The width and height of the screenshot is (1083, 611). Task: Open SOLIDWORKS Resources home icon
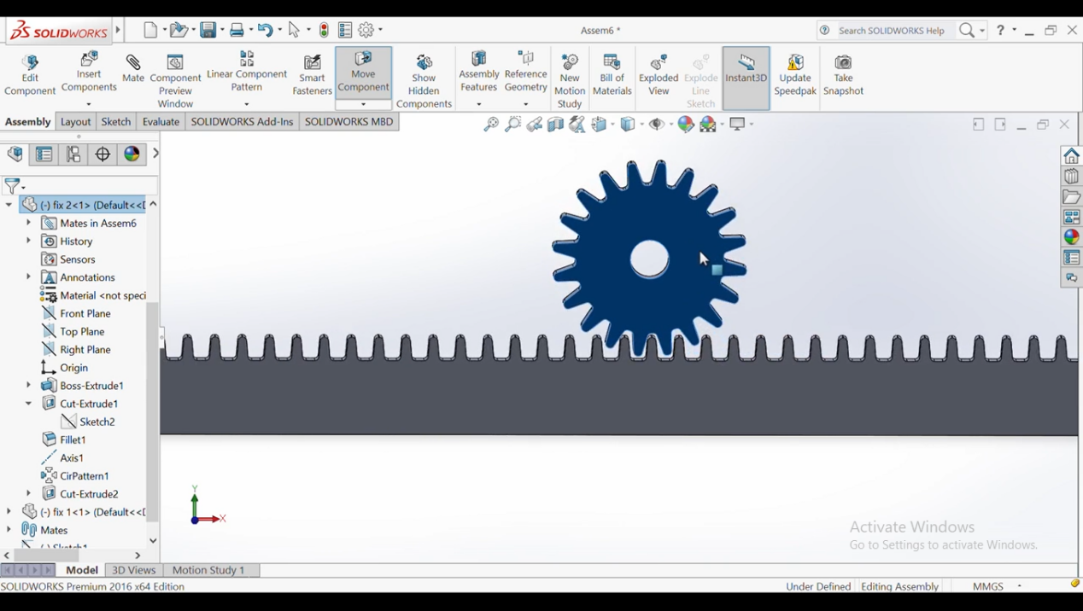click(1071, 156)
